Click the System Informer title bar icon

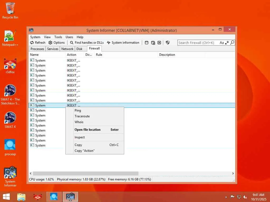point(31,30)
